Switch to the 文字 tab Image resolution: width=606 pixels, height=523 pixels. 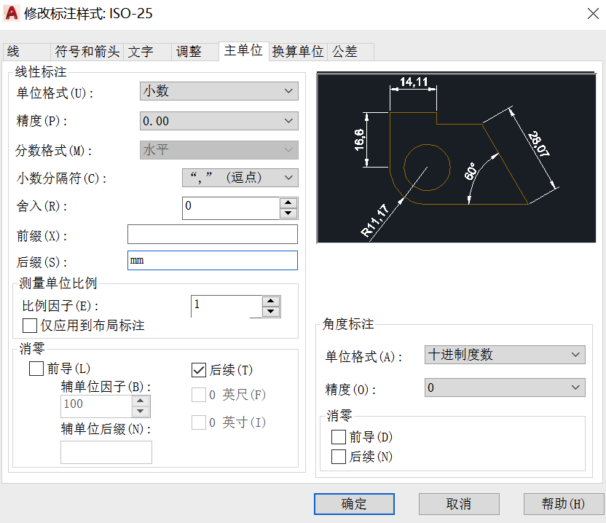pos(147,52)
